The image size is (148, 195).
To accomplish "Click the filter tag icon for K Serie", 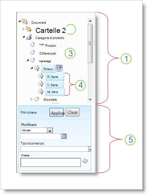I will coord(41,76).
